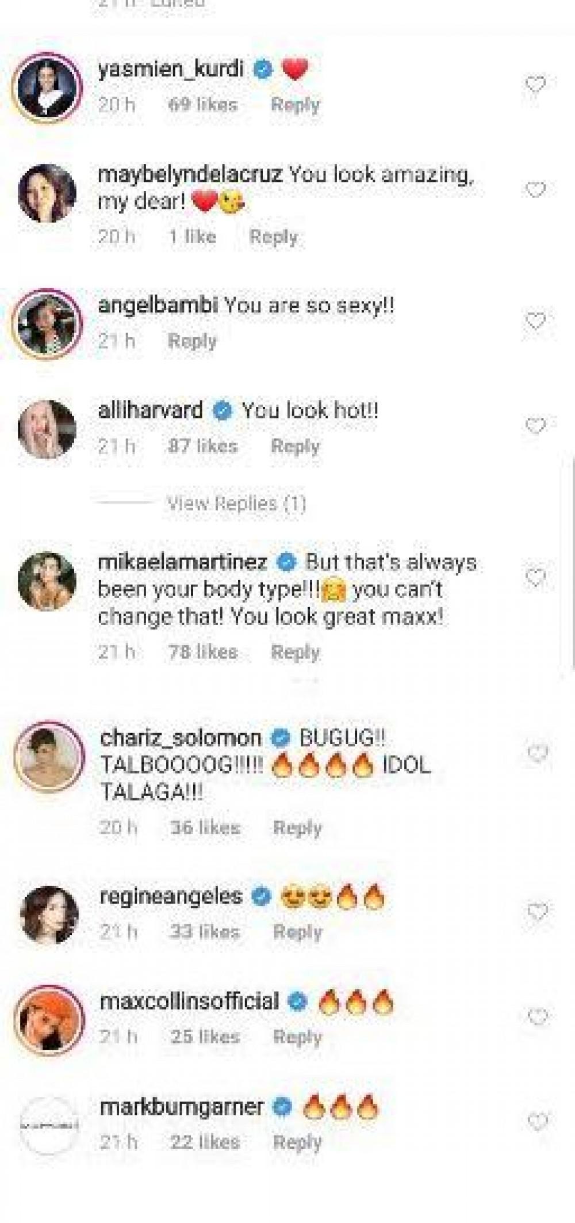Heart maxcollinsofficial's fire emoji comment
575x1223 pixels.
click(x=537, y=1018)
